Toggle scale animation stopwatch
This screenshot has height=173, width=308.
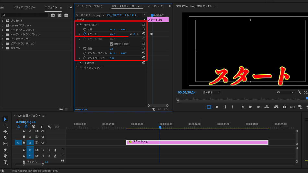pos(85,34)
